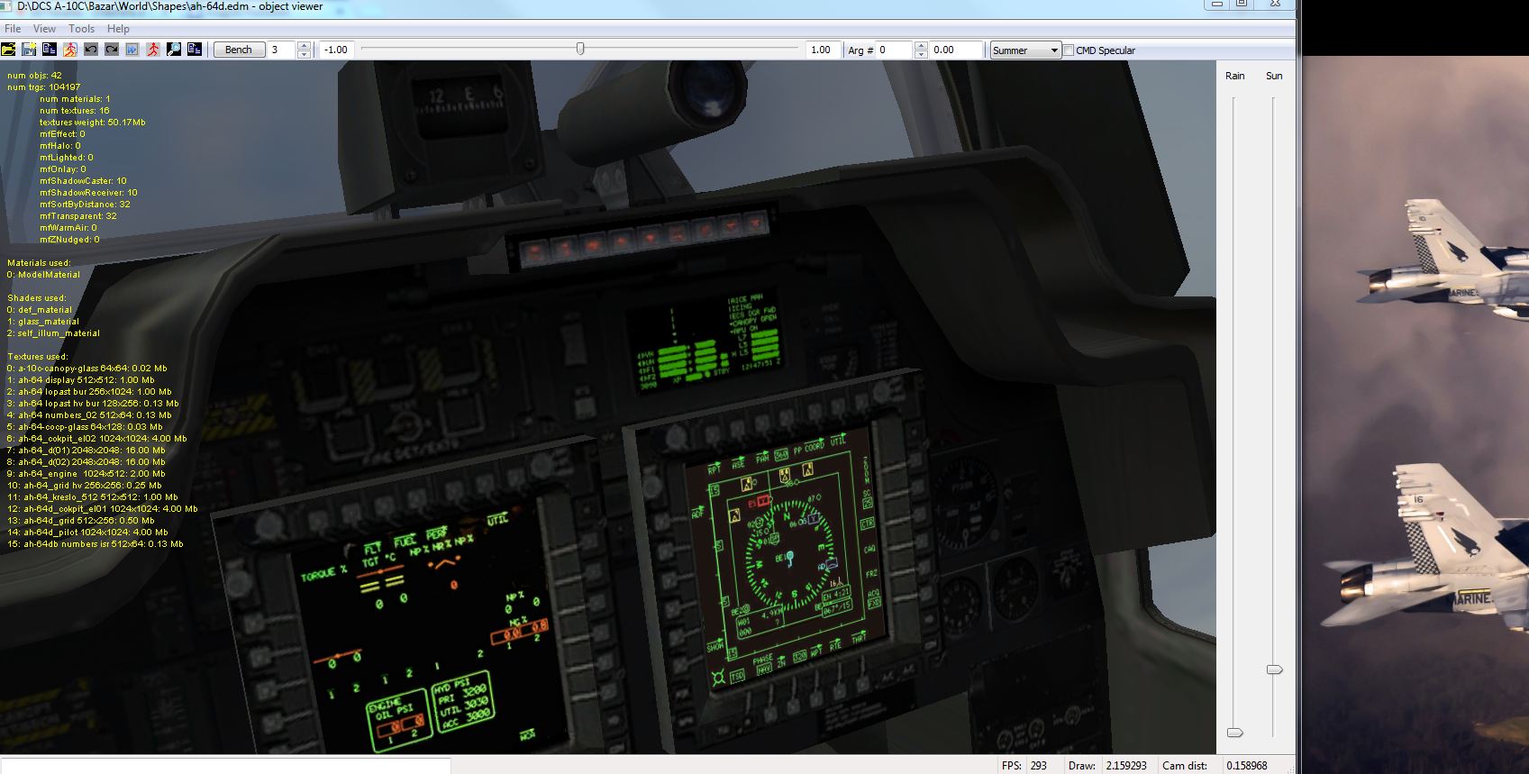Click the Sun vertical slider handle
This screenshot has width=1529, height=774.
1274,669
